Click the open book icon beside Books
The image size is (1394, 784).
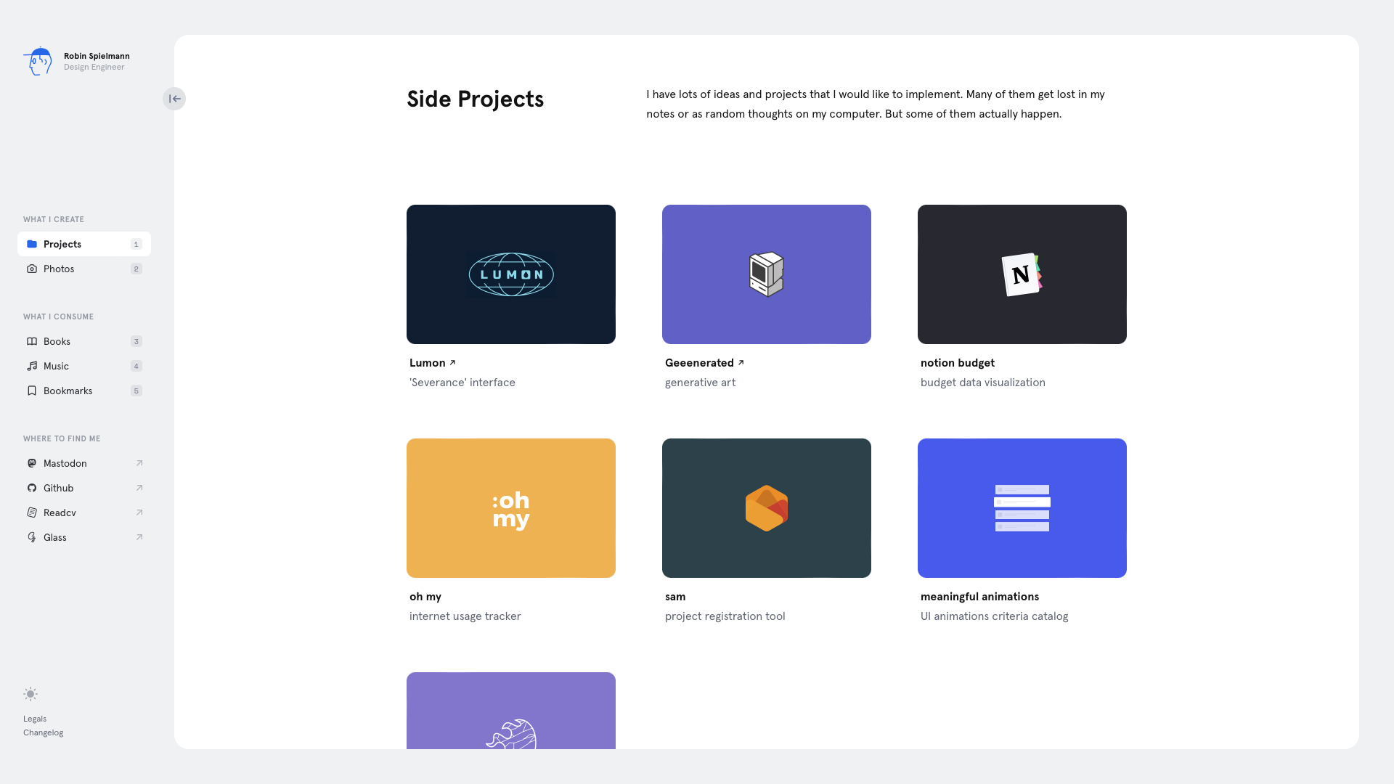32,341
